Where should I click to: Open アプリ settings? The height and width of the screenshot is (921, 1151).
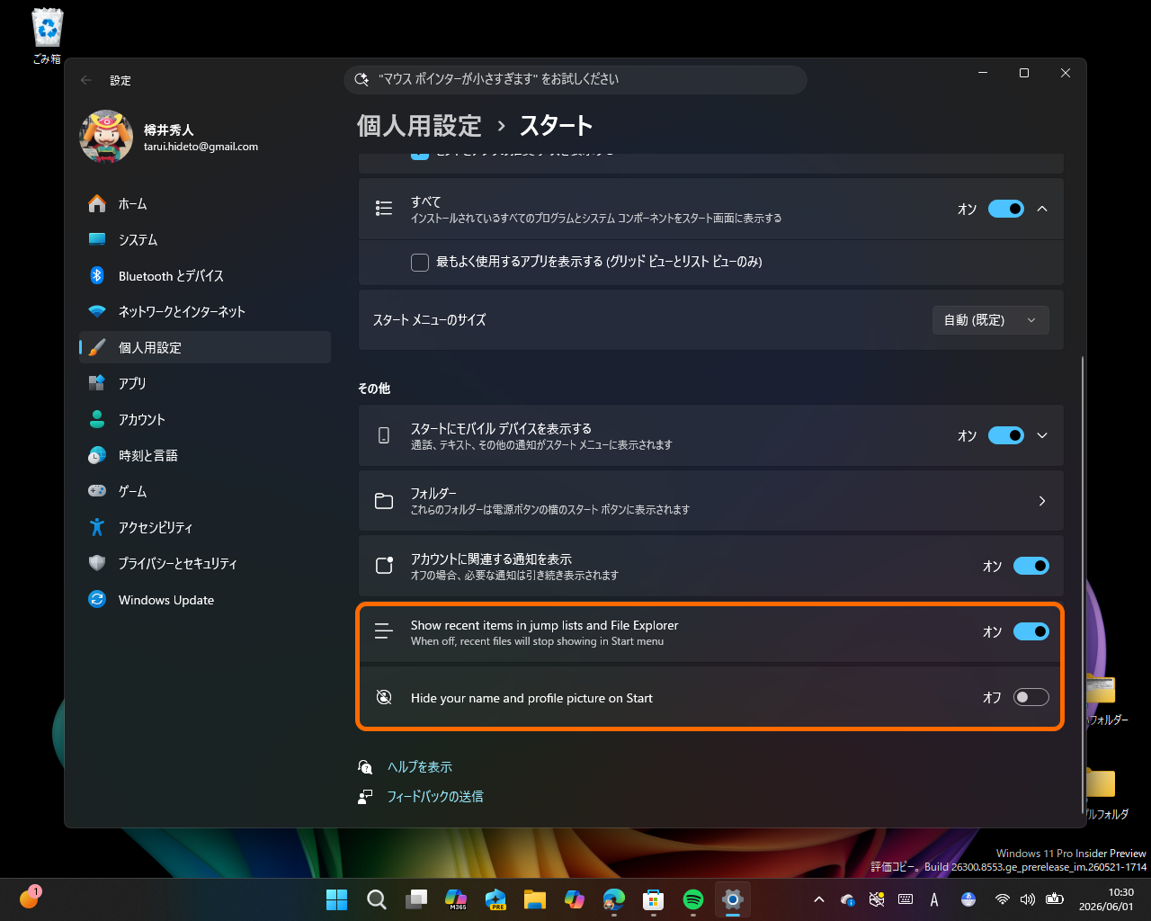[205, 383]
